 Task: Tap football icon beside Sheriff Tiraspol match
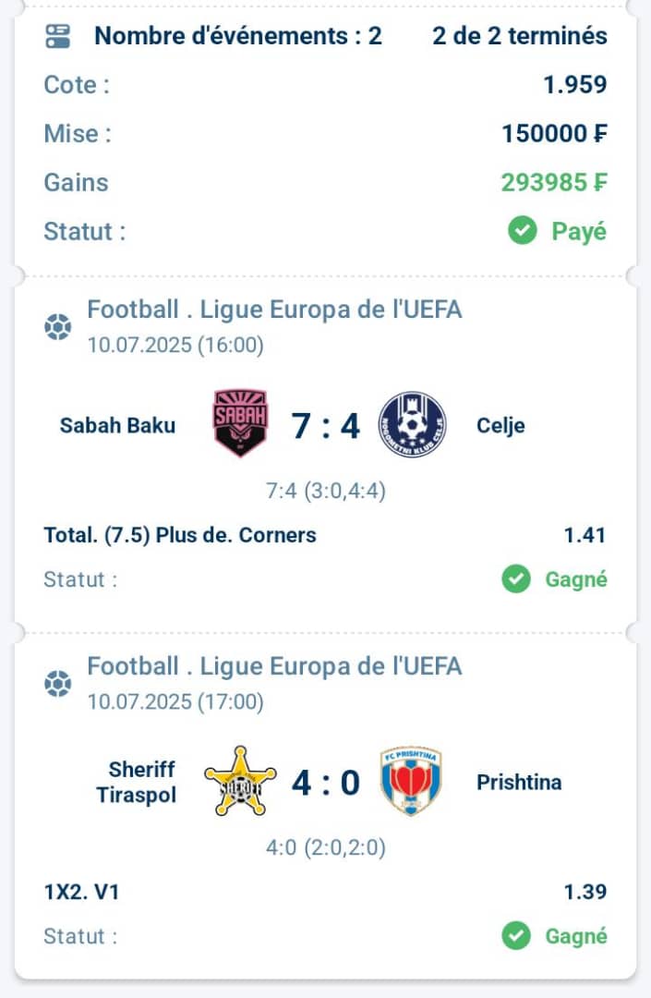click(x=58, y=684)
